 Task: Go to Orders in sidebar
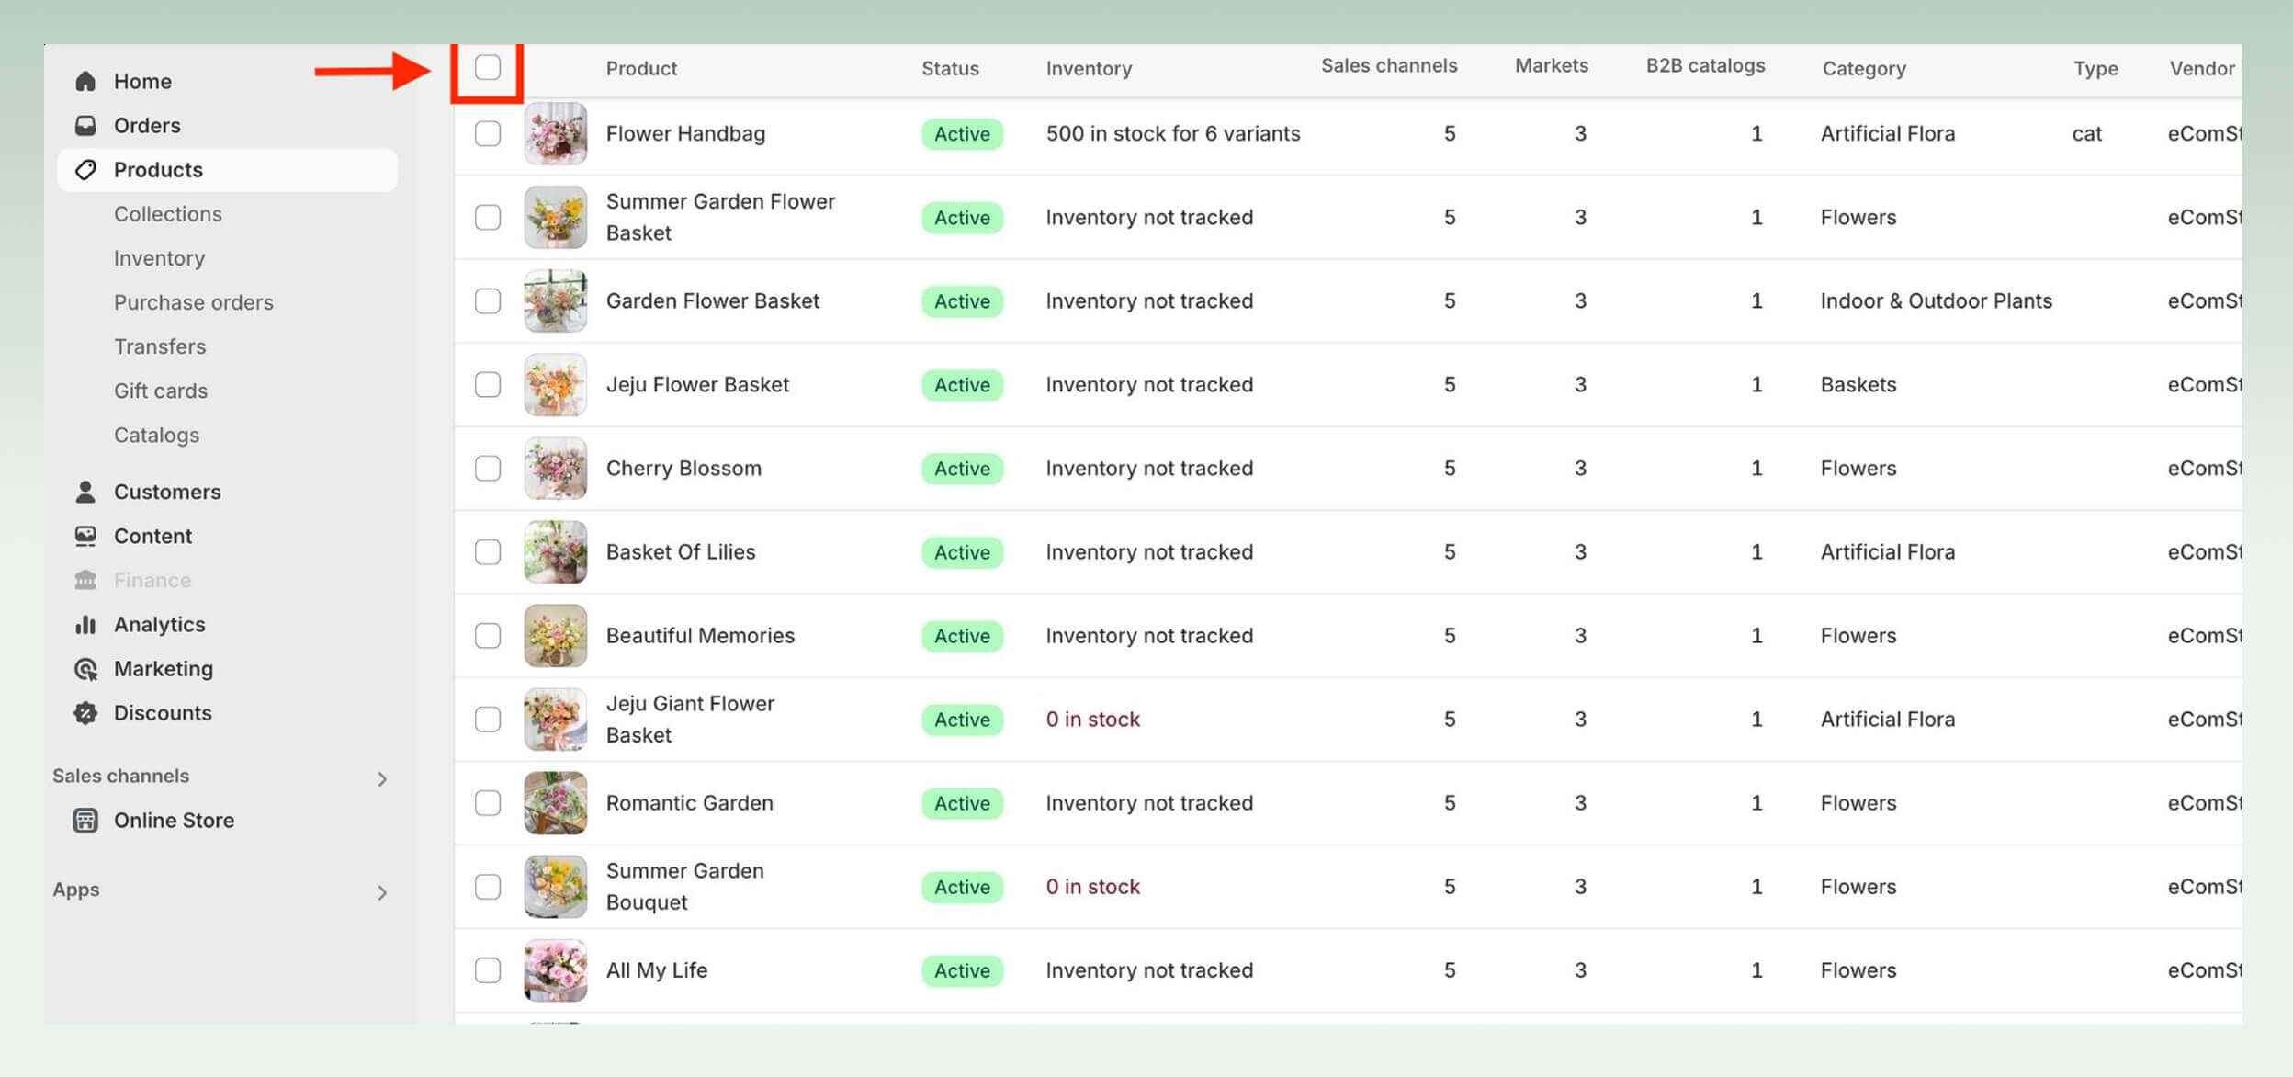click(x=147, y=125)
